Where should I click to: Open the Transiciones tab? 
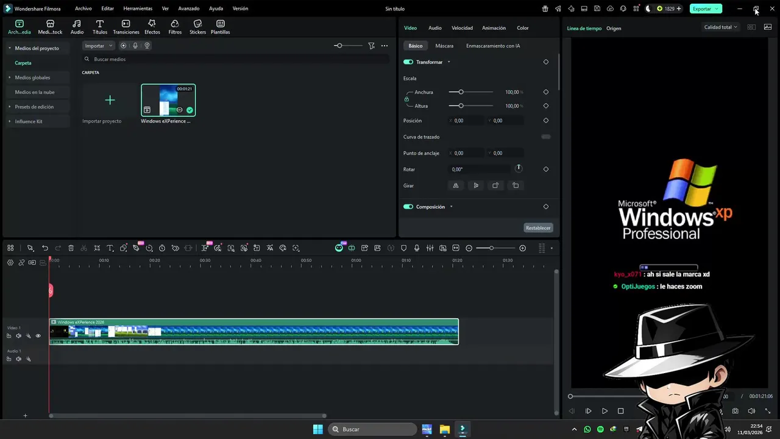click(126, 27)
